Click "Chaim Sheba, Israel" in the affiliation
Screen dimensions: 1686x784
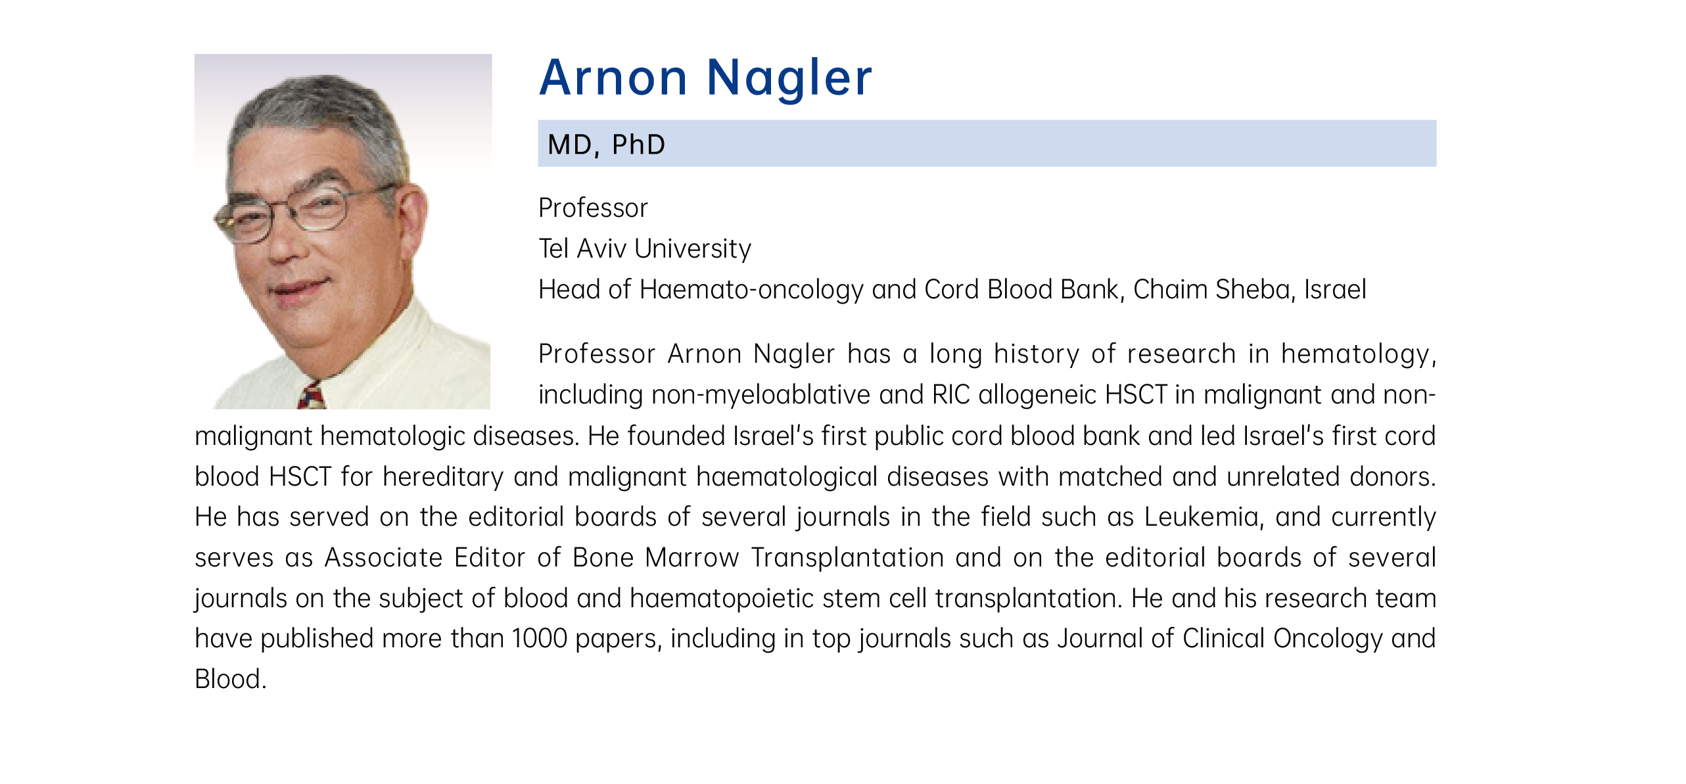[1250, 290]
